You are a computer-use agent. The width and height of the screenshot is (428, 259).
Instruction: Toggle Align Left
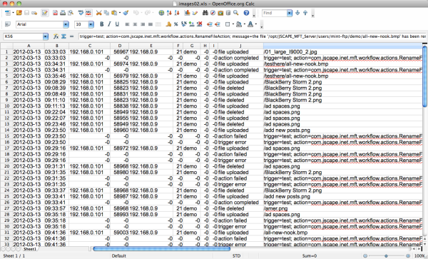tap(127, 24)
